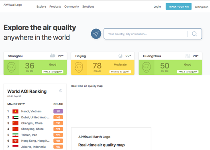Open the Shanghai city name

pyautogui.click(x=15, y=56)
